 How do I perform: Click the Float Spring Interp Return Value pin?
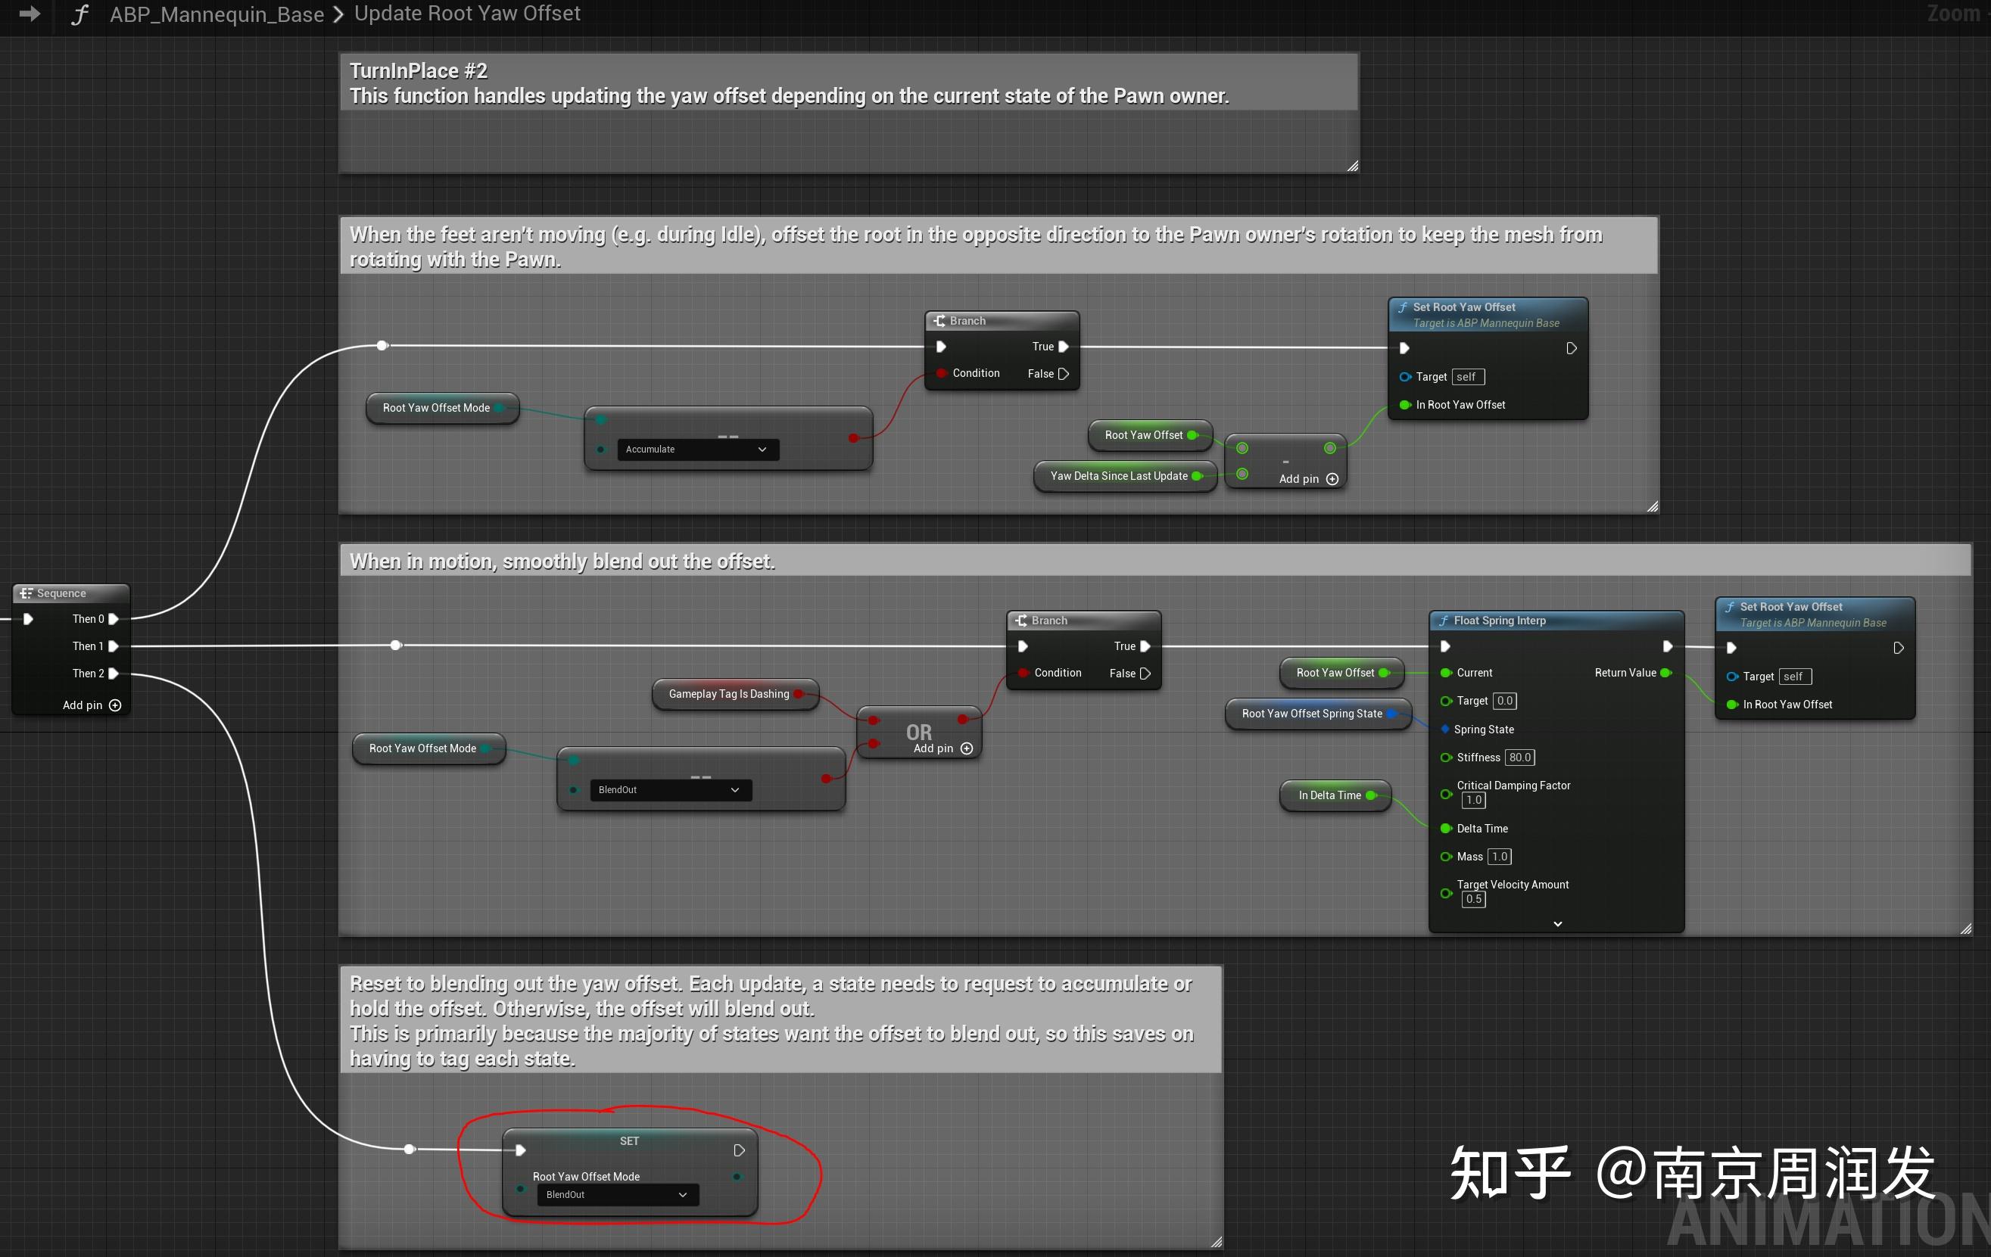click(1665, 673)
